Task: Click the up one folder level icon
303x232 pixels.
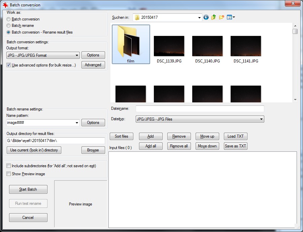Action: (x=214, y=17)
